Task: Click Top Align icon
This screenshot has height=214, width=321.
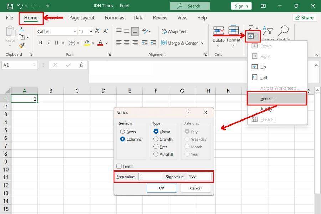Action: click(119, 31)
